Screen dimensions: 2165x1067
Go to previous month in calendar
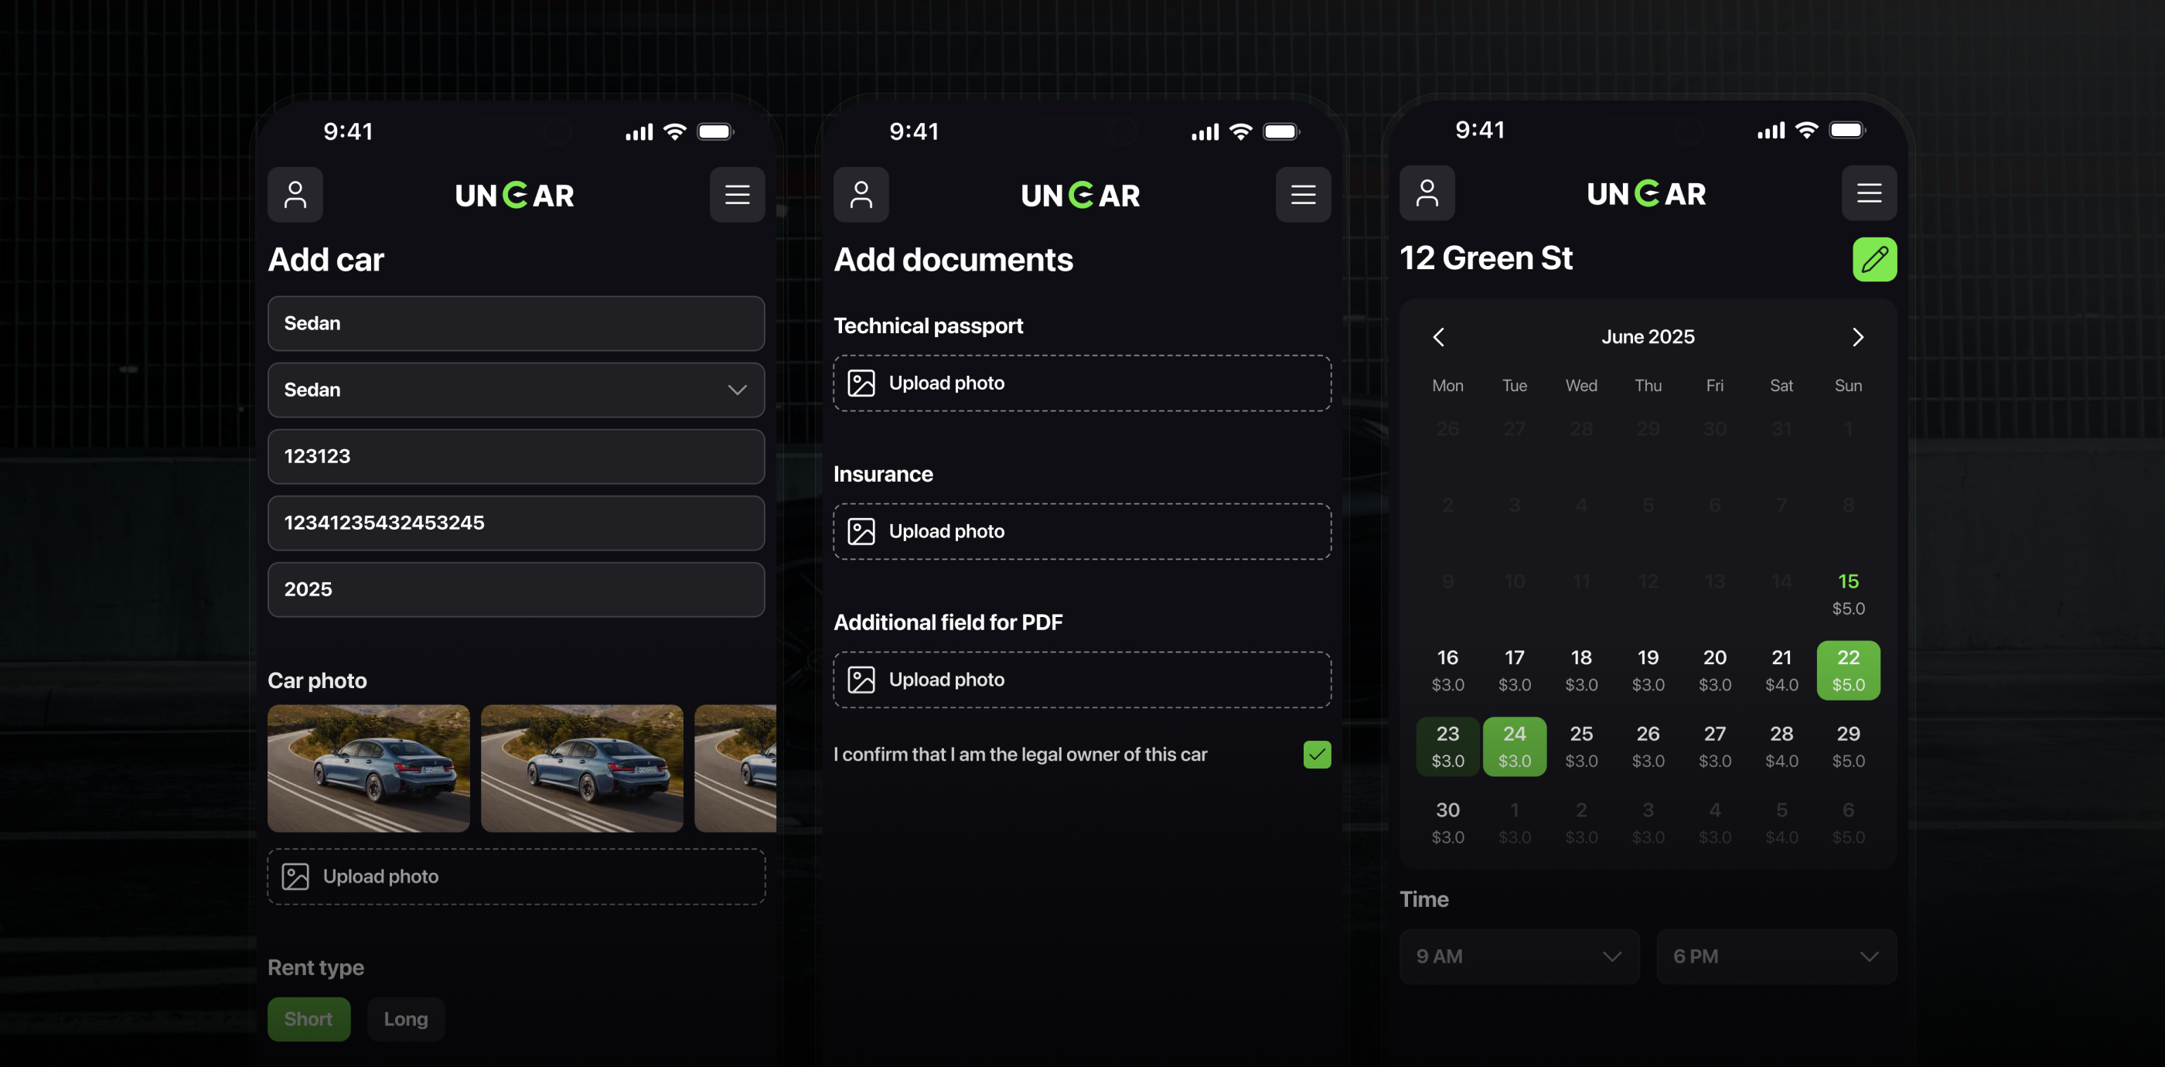(x=1438, y=337)
